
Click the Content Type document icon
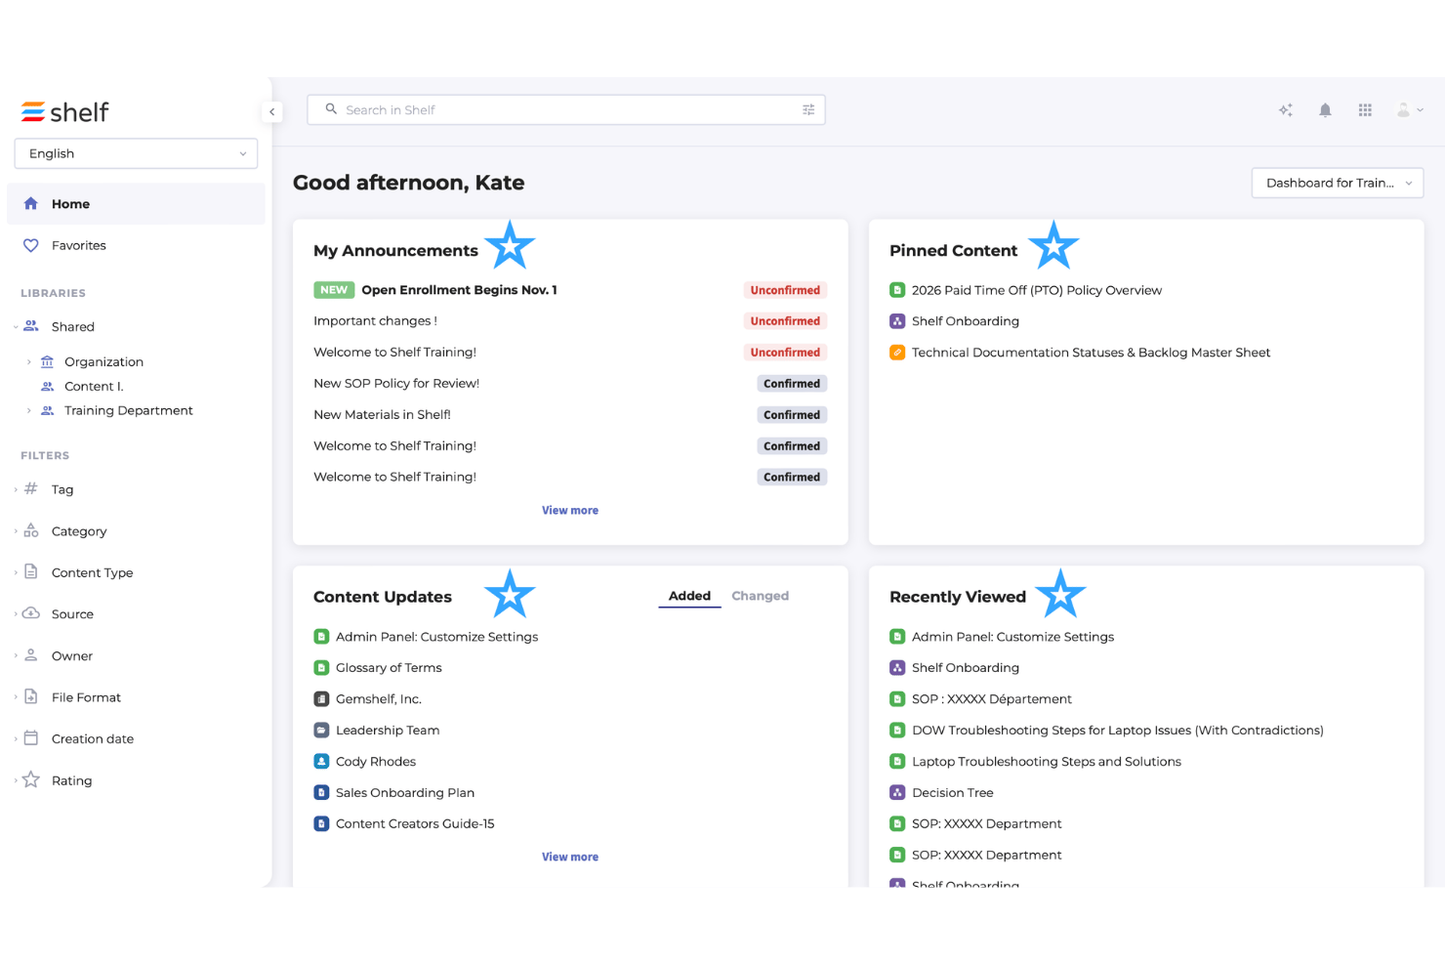pos(31,572)
